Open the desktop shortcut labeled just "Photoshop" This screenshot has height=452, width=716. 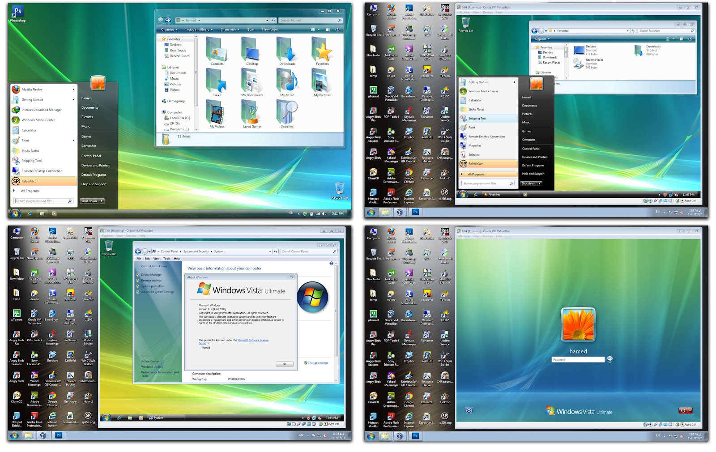click(18, 14)
